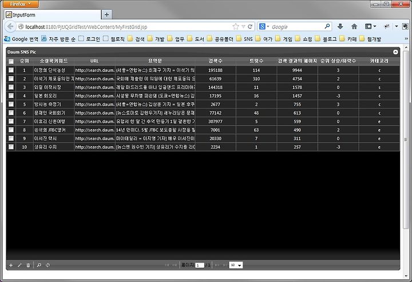
Task: Check the row 2 checkbox
Action: [x=11, y=79]
